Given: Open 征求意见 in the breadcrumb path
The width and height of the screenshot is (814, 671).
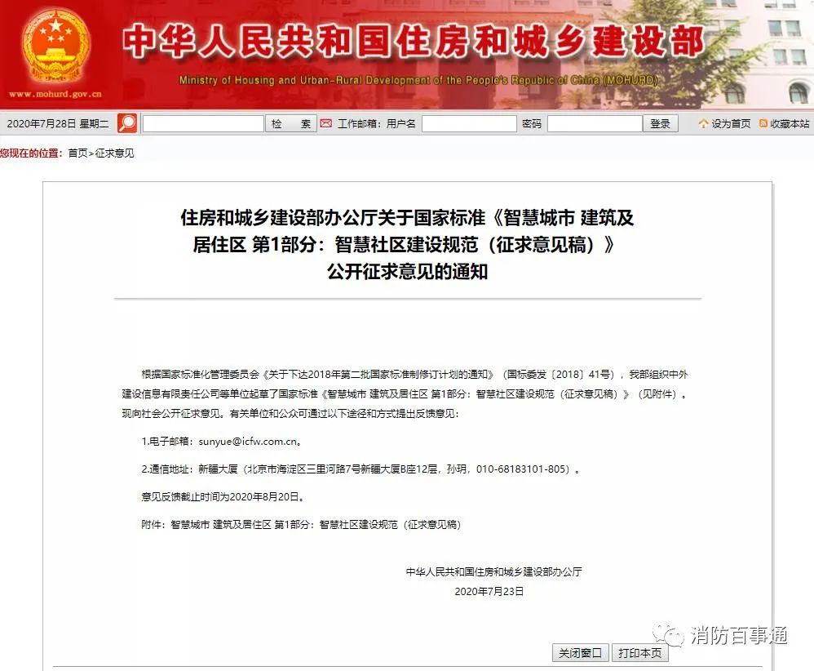Looking at the screenshot, I should click(x=115, y=153).
